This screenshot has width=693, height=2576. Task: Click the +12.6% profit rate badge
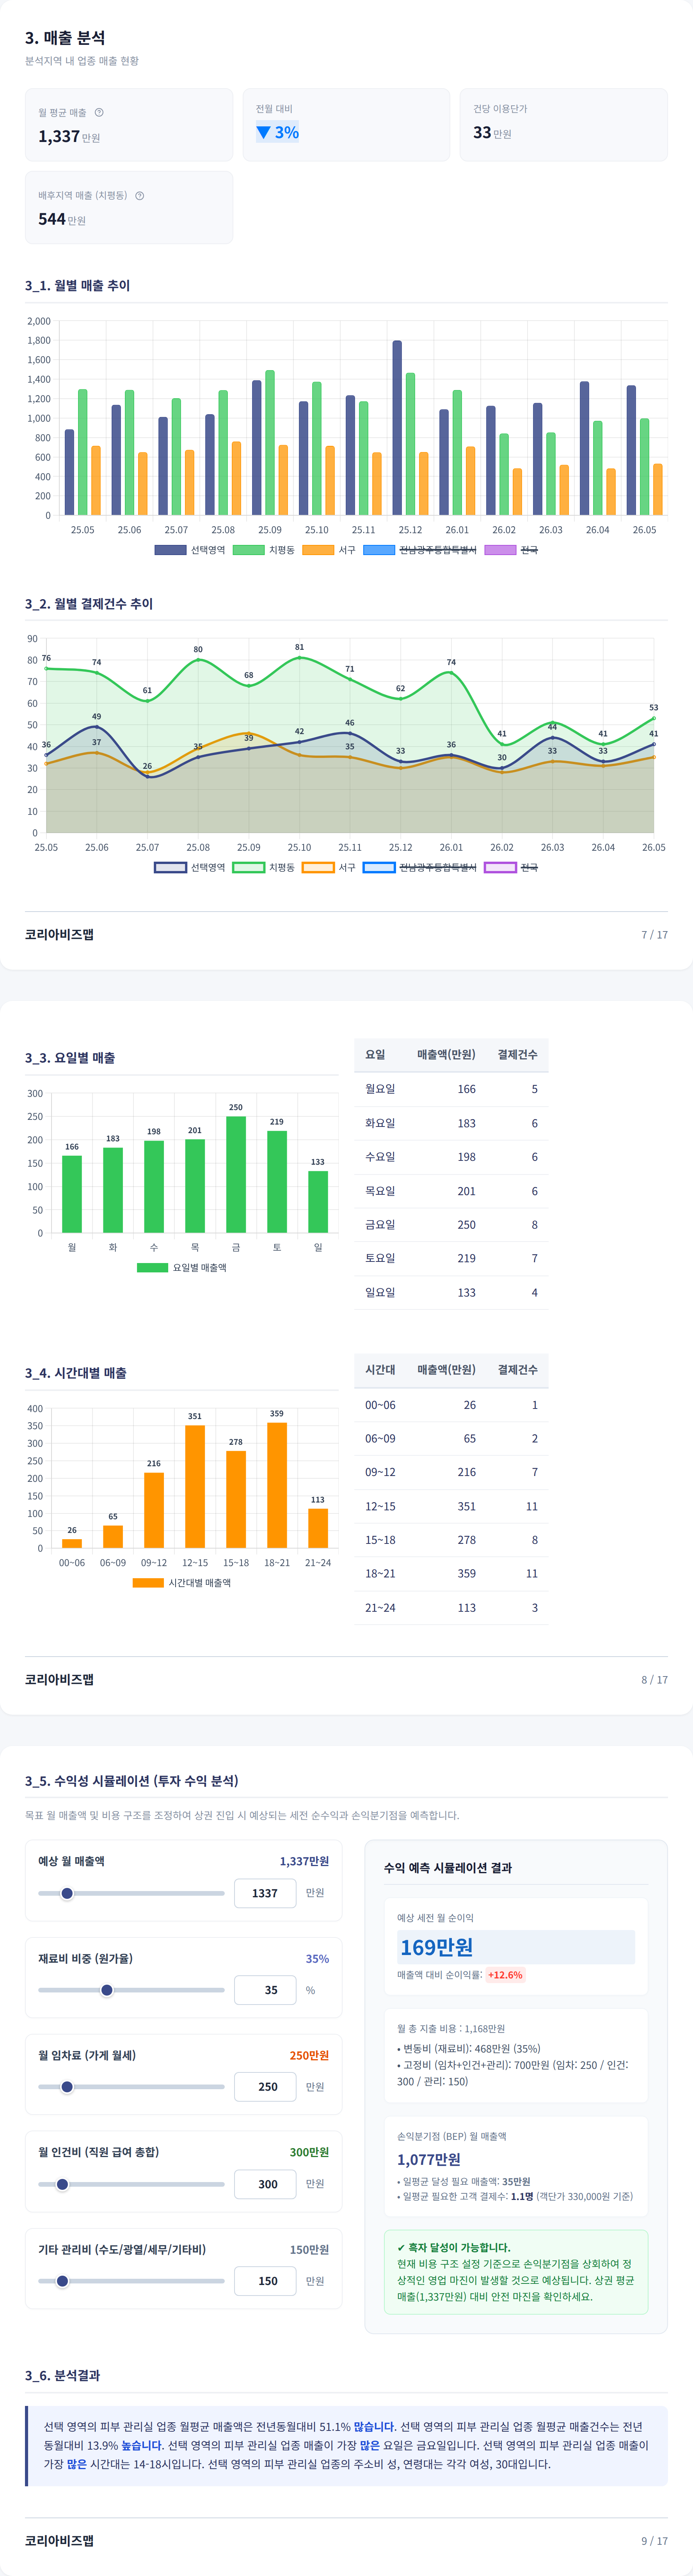click(x=505, y=1975)
